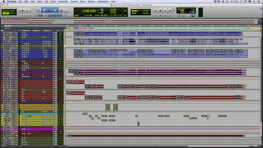Open macOS Spotlight search icon
This screenshot has height=148, width=263.
point(254,2)
